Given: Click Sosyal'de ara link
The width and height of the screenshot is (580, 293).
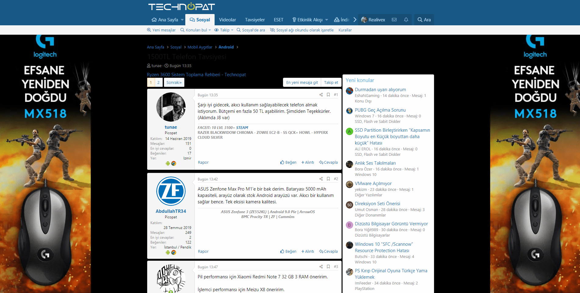Looking at the screenshot, I should tap(251, 30).
